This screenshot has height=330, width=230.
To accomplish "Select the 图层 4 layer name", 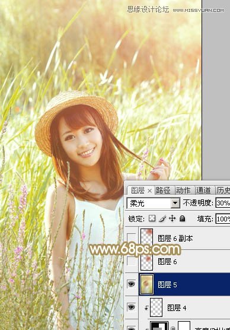I will tap(177, 308).
